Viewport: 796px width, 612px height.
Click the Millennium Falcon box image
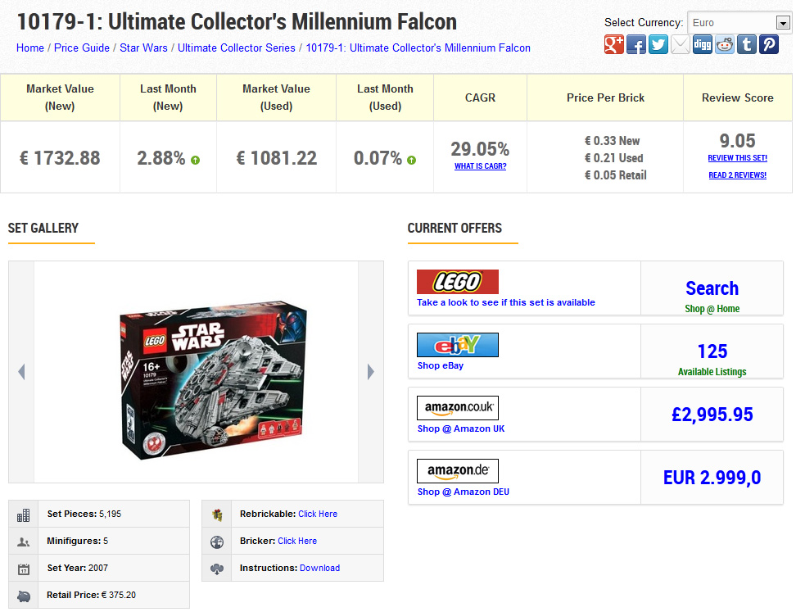point(213,380)
